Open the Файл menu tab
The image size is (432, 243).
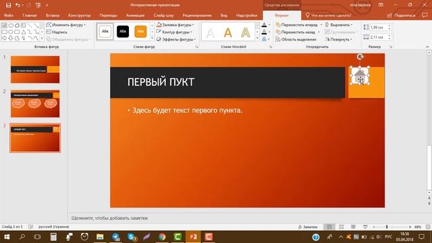tap(9, 16)
